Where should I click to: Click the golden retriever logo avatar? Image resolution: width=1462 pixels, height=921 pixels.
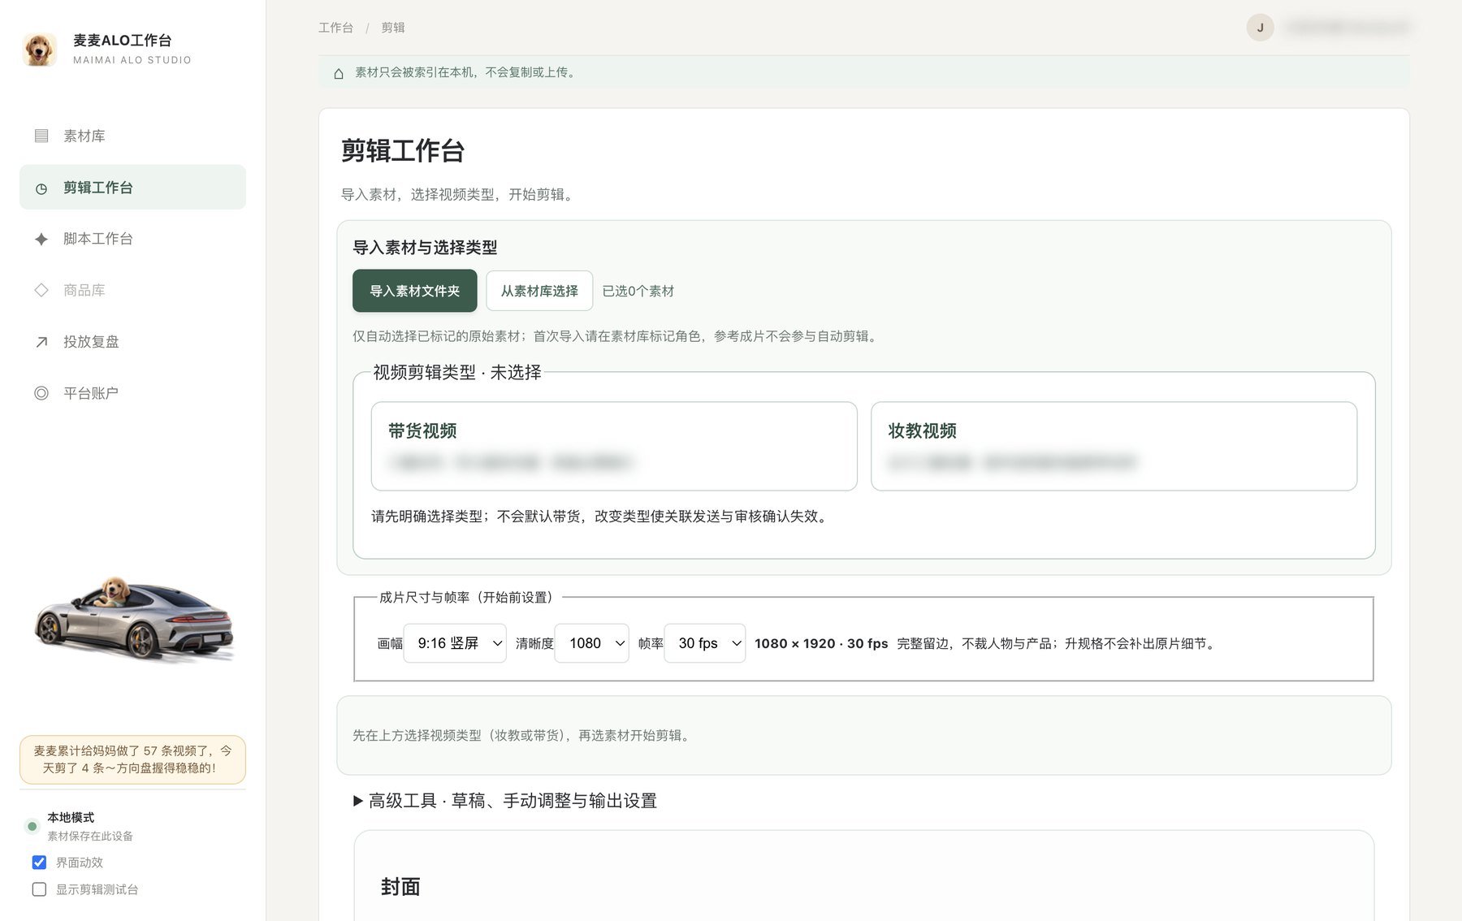(39, 49)
